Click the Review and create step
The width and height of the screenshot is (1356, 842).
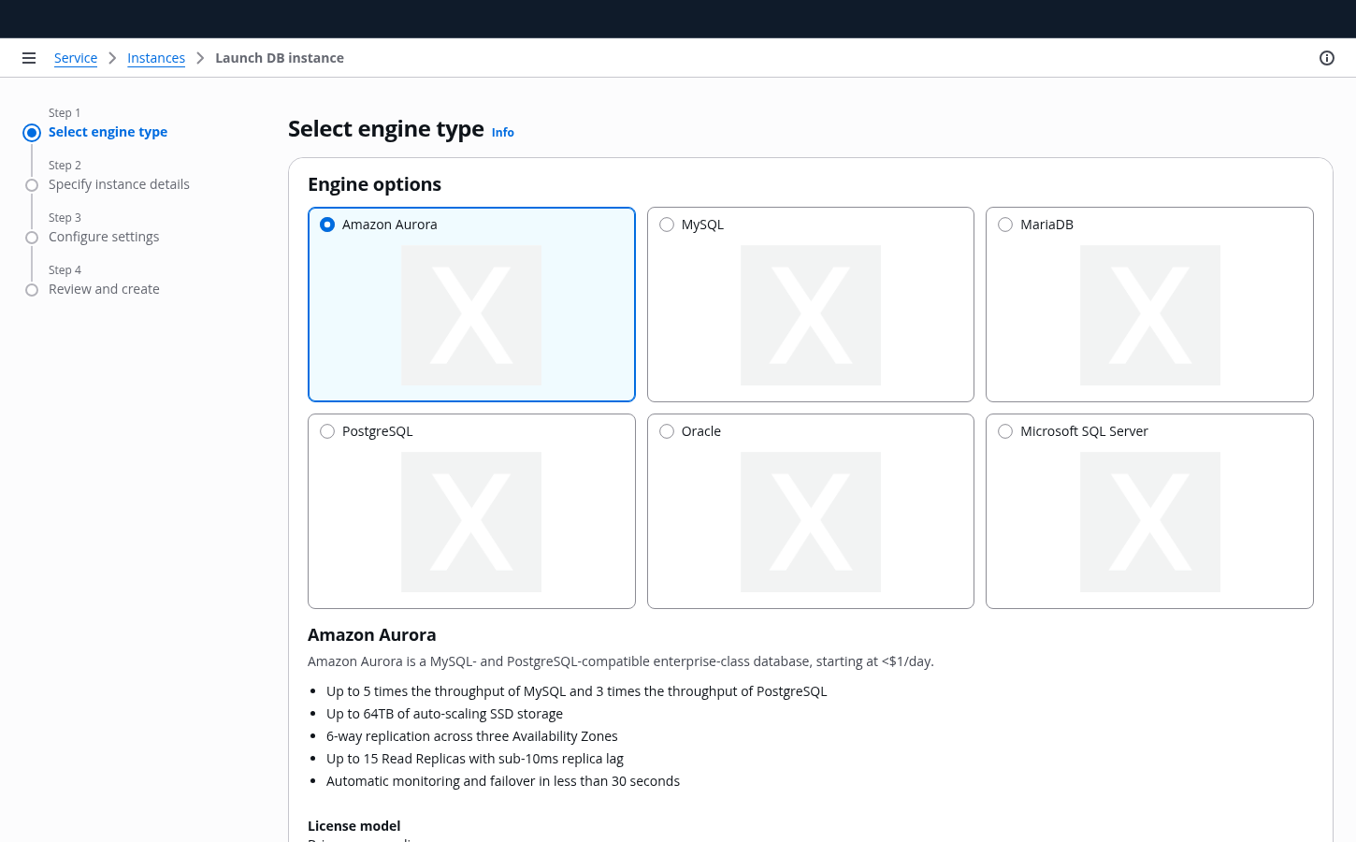click(104, 289)
